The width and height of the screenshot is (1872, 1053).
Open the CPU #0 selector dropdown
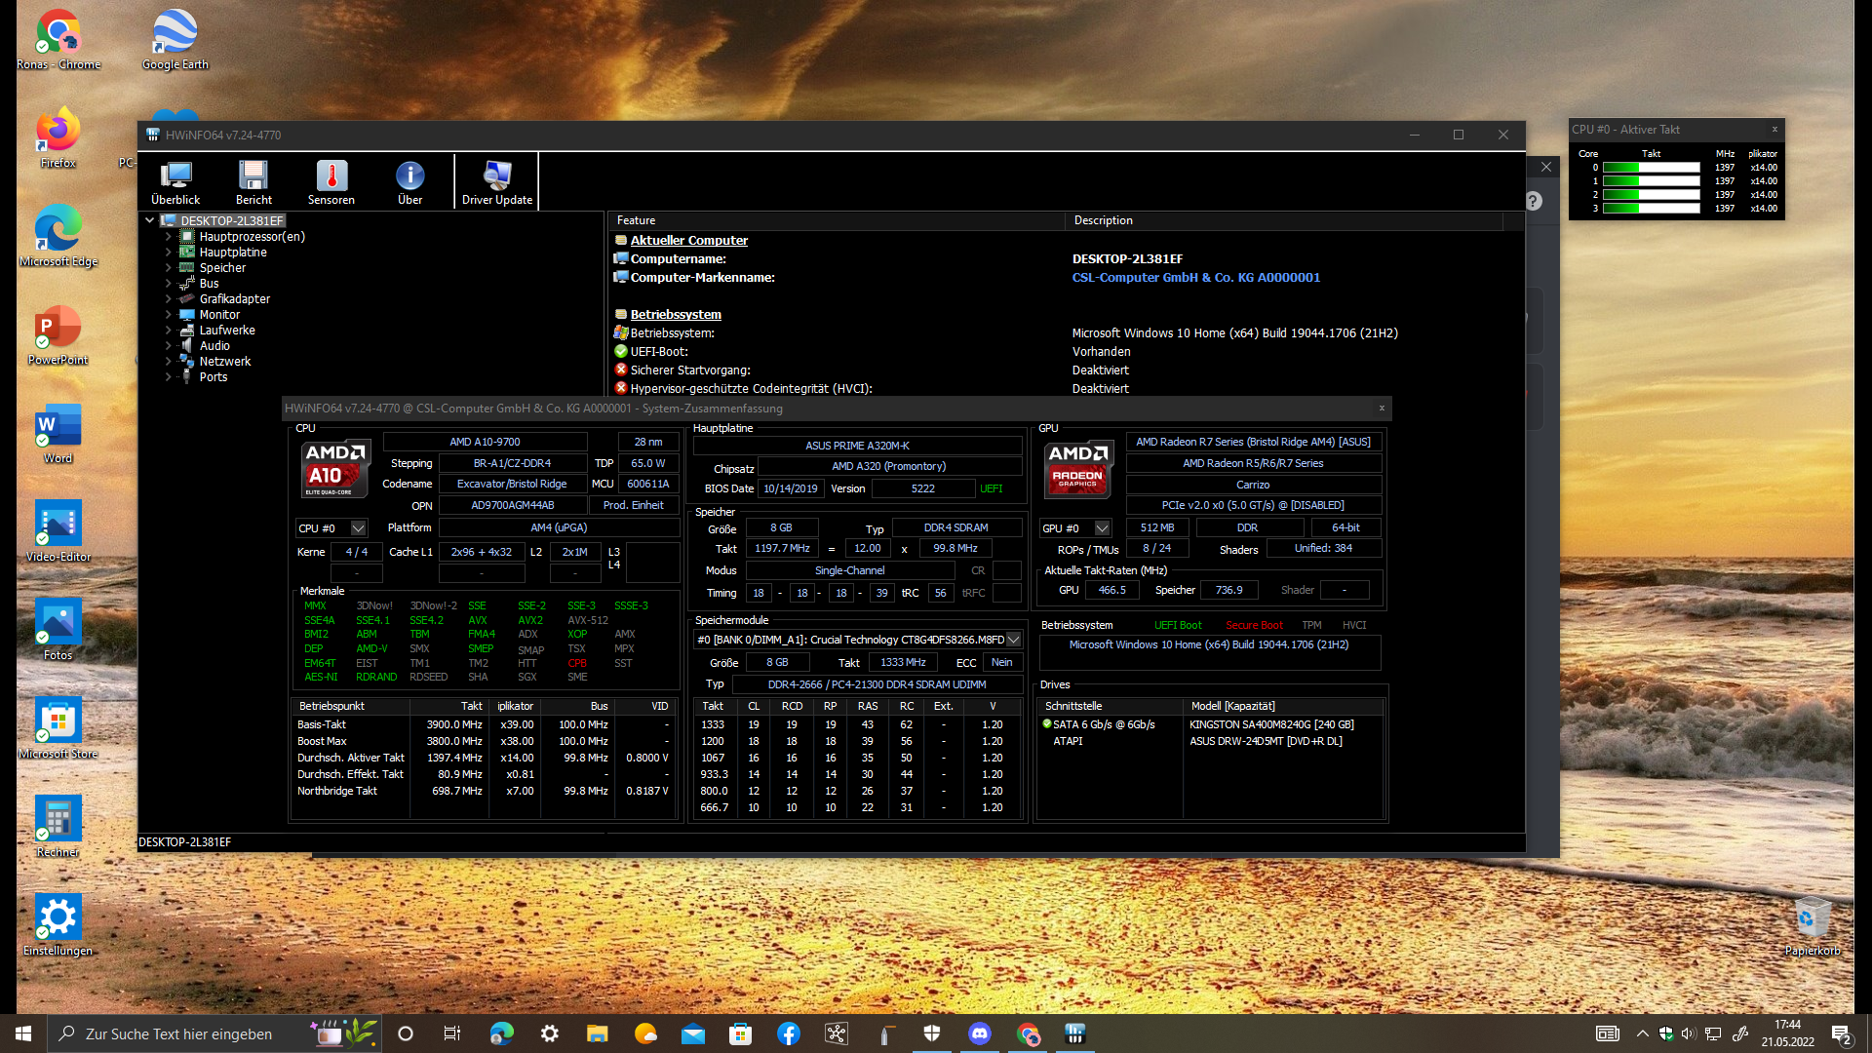(x=358, y=528)
